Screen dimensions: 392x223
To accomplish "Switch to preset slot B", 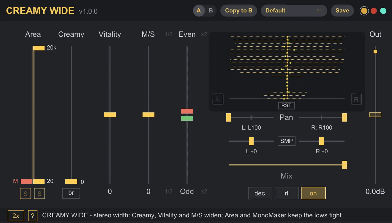I will point(211,11).
